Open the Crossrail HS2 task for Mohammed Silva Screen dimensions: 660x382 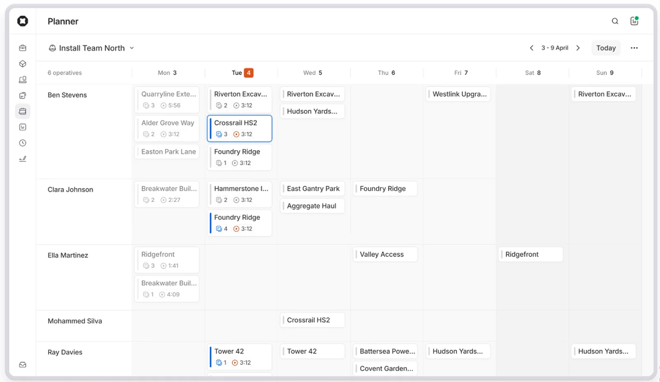(312, 320)
